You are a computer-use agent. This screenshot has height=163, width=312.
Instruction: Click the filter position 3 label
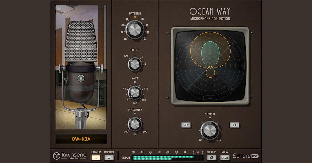tap(145, 64)
